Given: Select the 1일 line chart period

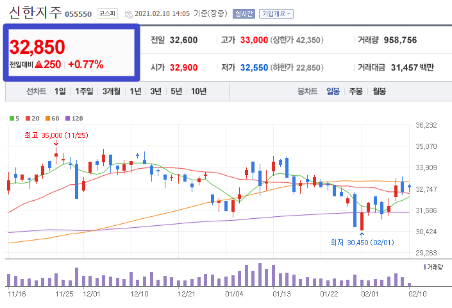Looking at the screenshot, I should pyautogui.click(x=60, y=91).
